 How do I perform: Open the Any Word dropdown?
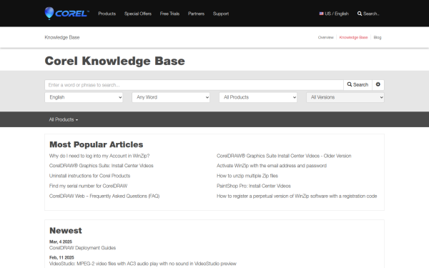[171, 97]
